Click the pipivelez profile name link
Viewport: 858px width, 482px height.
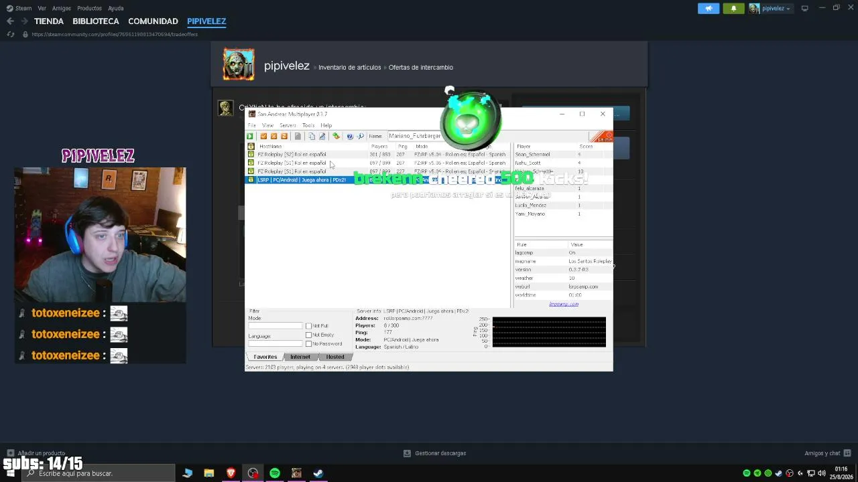click(x=286, y=66)
